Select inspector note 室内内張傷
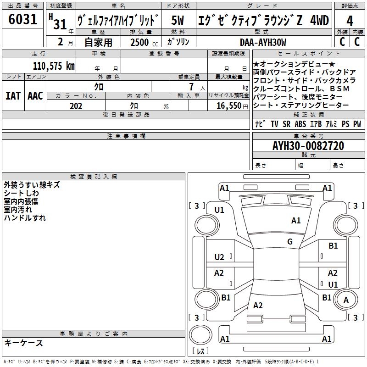The image size is (367, 367). tap(21, 201)
